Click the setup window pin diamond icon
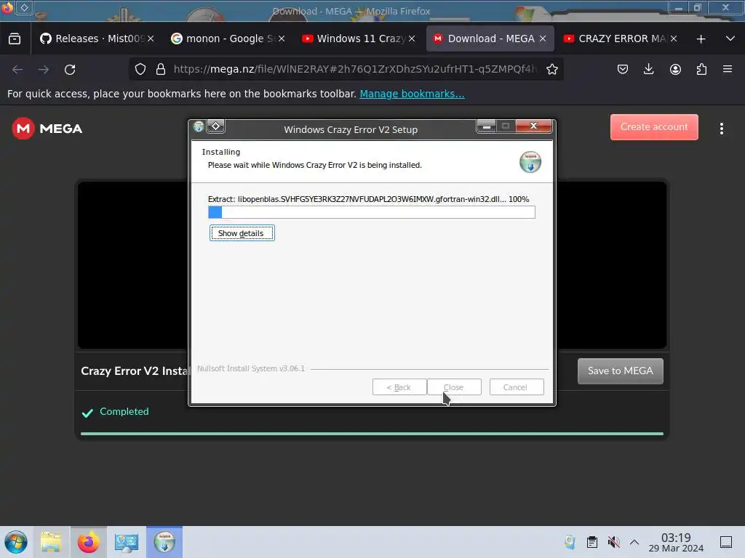Image resolution: width=745 pixels, height=558 pixels. tap(215, 126)
